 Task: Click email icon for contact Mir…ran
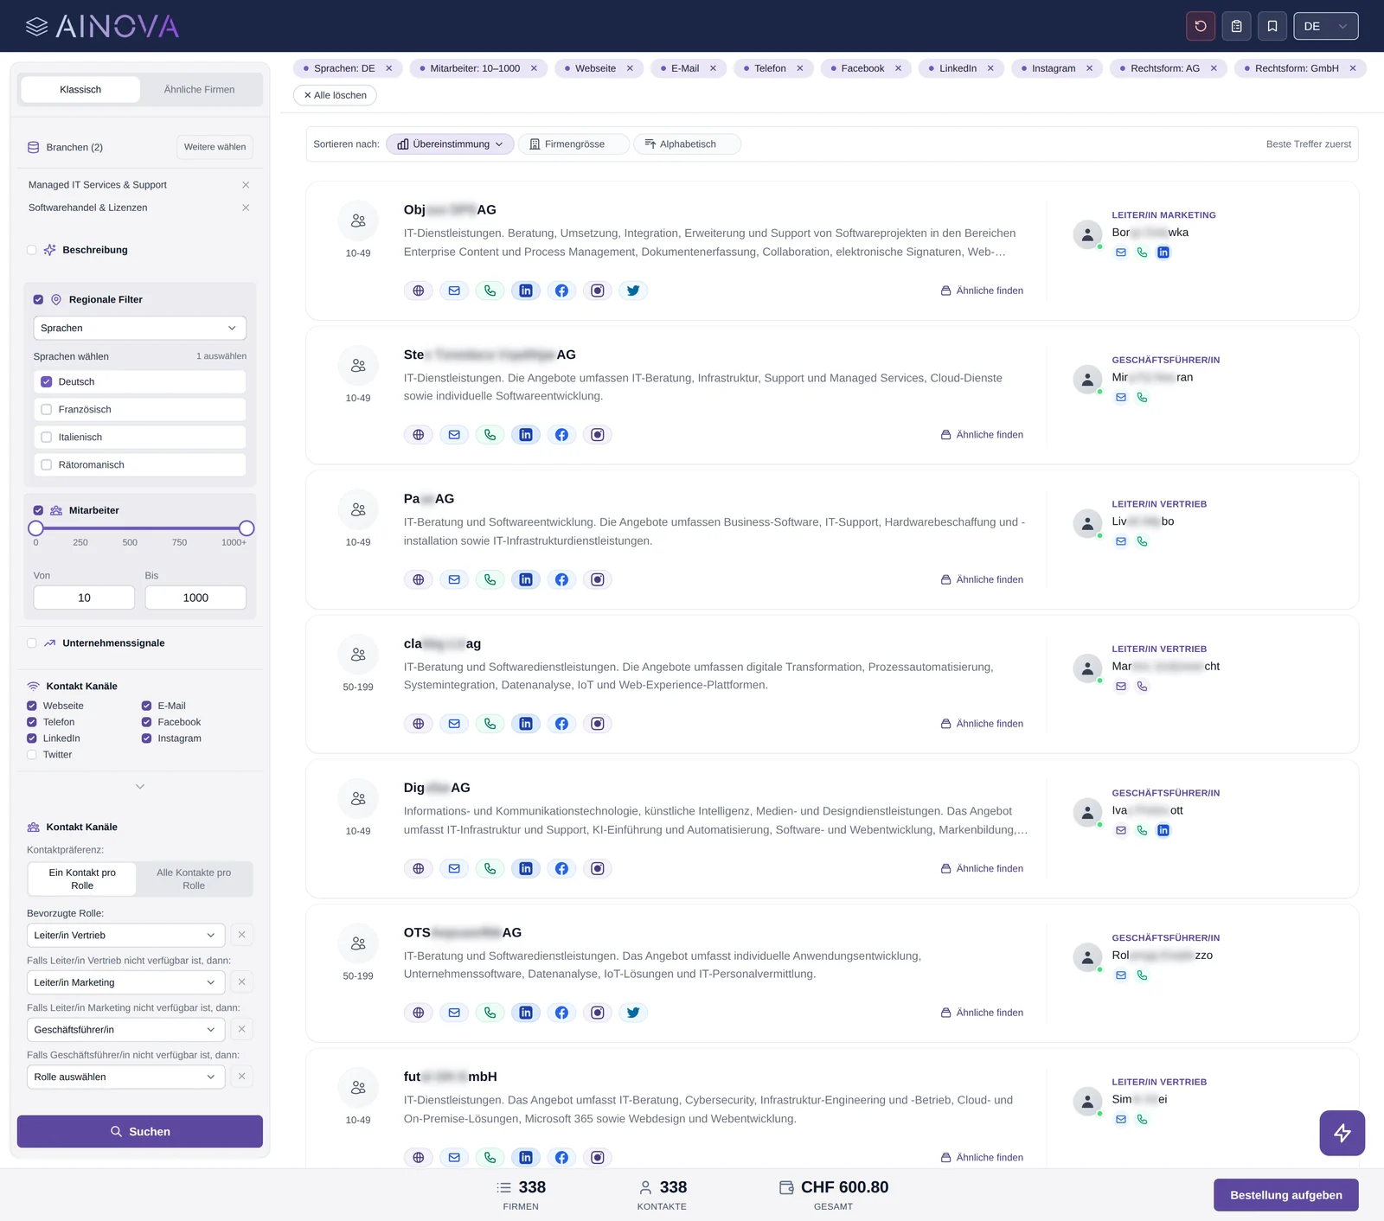pyautogui.click(x=1121, y=398)
